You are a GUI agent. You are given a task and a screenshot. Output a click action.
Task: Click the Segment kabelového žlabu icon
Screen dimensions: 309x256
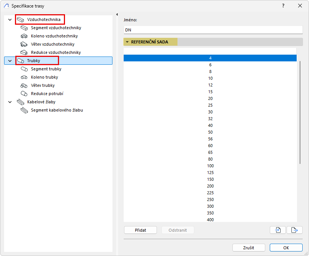[x=24, y=110]
